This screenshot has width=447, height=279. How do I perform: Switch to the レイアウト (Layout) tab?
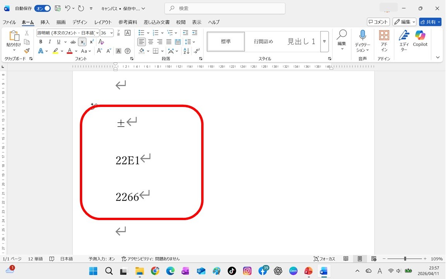pyautogui.click(x=103, y=22)
